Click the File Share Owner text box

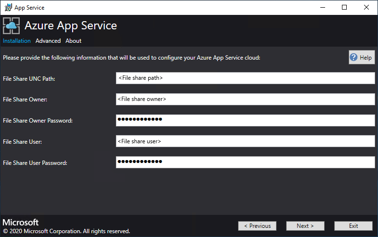(x=245, y=99)
